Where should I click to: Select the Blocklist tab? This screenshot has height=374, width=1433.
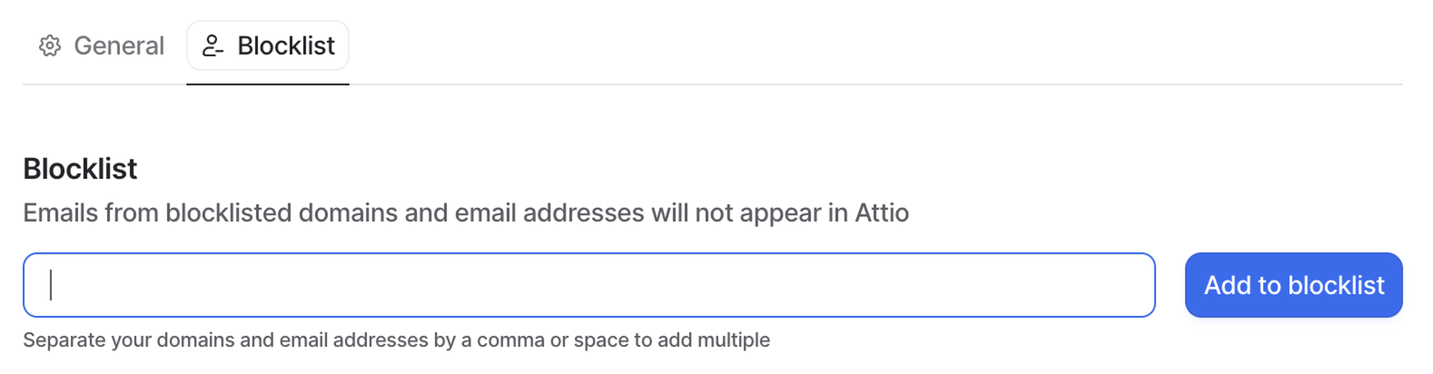[268, 45]
